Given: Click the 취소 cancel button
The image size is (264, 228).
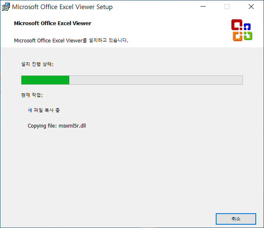Looking at the screenshot, I should pos(236,219).
